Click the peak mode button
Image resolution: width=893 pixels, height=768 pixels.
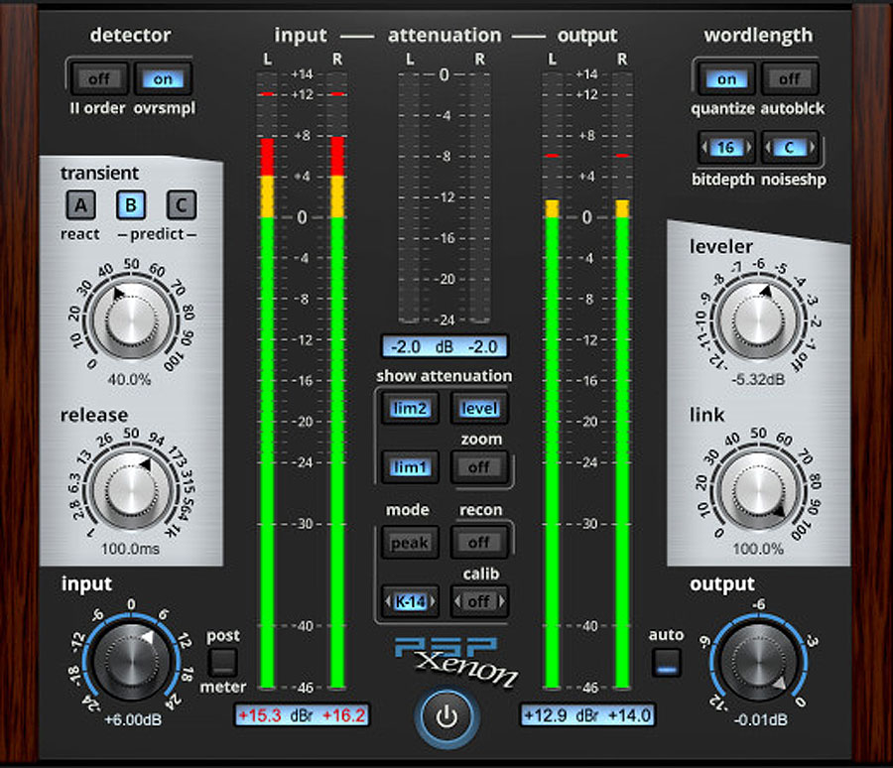(409, 543)
